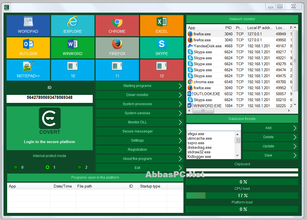Click the Clipboard percentage bar
307x220 pixels.
pos(242,182)
